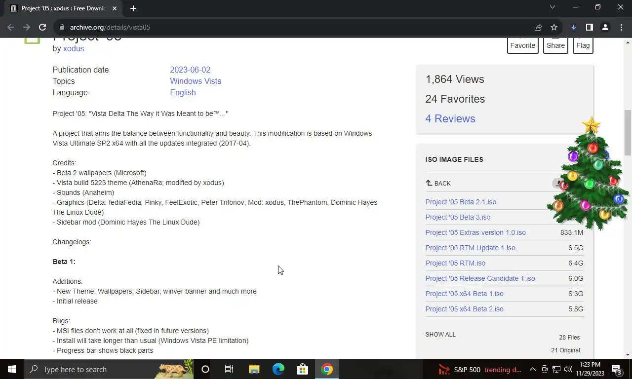This screenshot has height=379, width=632.
Task: Open the 2023-06-02 publication date link
Action: pyautogui.click(x=190, y=70)
